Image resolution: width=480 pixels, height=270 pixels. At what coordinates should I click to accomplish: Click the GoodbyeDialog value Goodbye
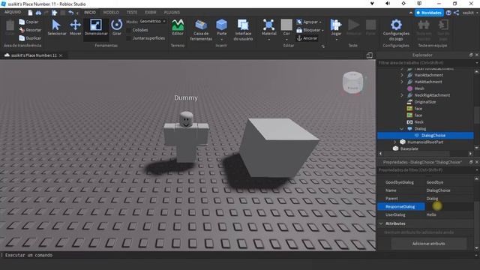tap(435, 182)
